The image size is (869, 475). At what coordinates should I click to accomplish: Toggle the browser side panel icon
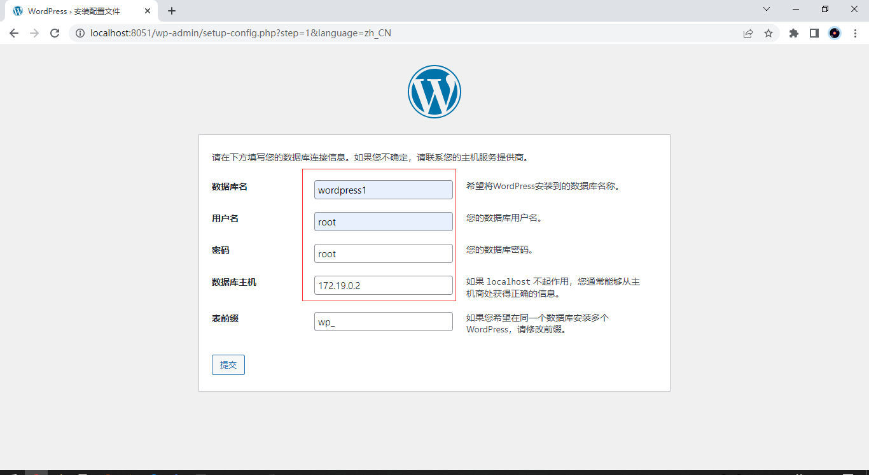(x=814, y=33)
